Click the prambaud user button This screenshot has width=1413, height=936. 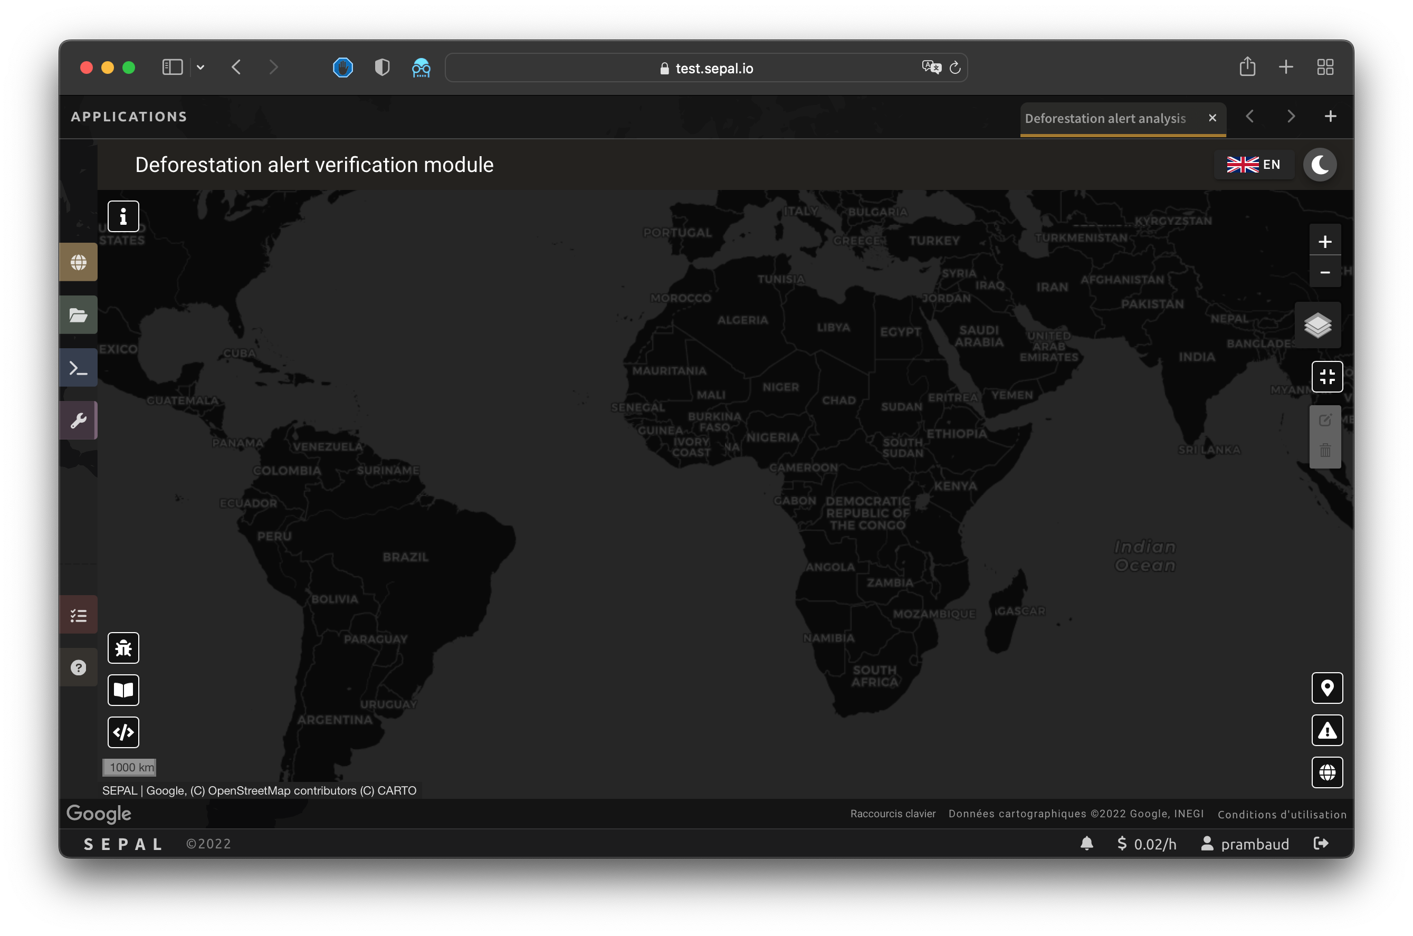click(x=1245, y=844)
